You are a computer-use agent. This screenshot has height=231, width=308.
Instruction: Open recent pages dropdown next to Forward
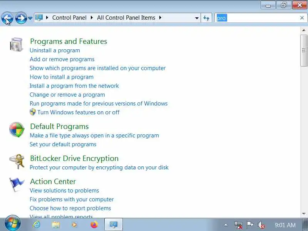coord(30,18)
